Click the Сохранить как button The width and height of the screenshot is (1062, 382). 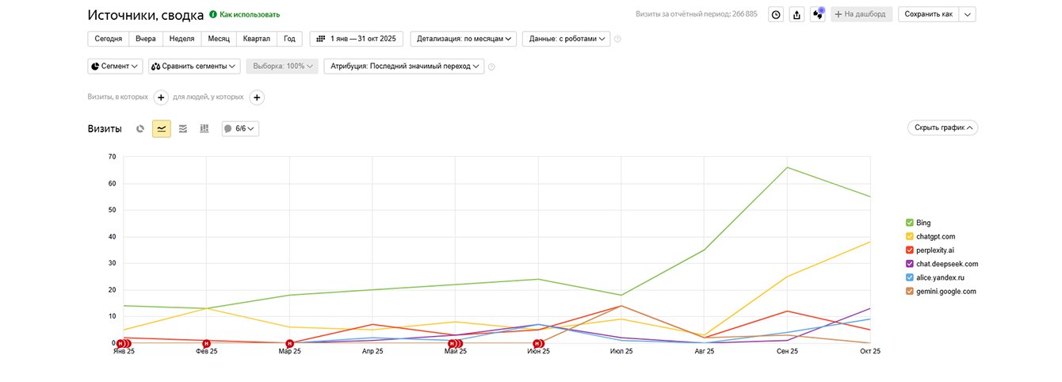point(928,14)
